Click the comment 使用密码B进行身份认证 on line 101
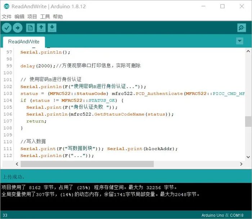This screenshot has height=219, width=252. click(55, 80)
